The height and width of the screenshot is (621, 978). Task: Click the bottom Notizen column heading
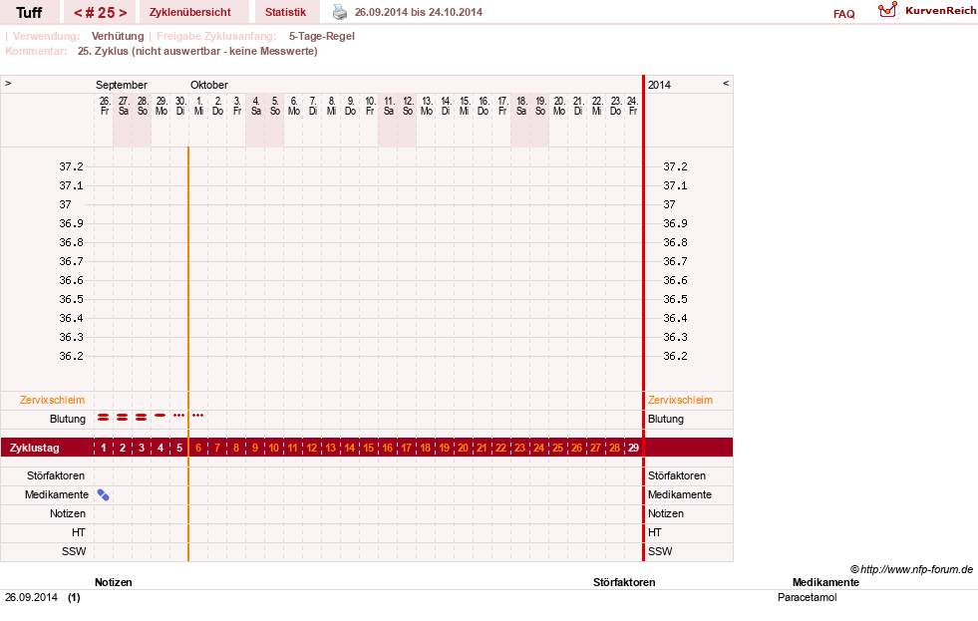(x=113, y=582)
